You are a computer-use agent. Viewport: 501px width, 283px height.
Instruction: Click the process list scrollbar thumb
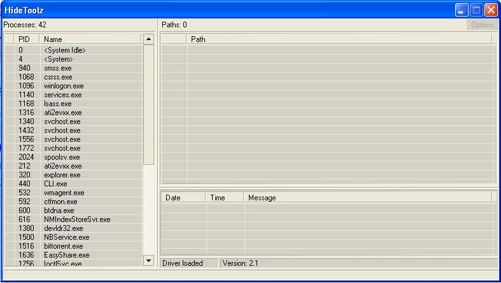pos(148,105)
